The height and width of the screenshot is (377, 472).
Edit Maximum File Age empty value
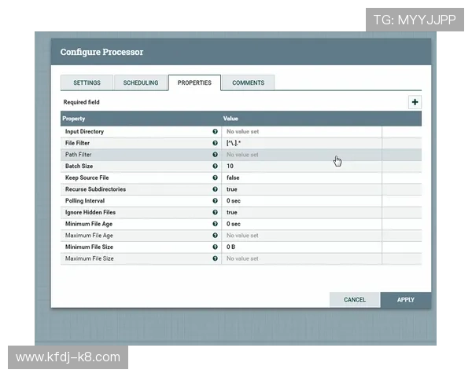coord(301,236)
